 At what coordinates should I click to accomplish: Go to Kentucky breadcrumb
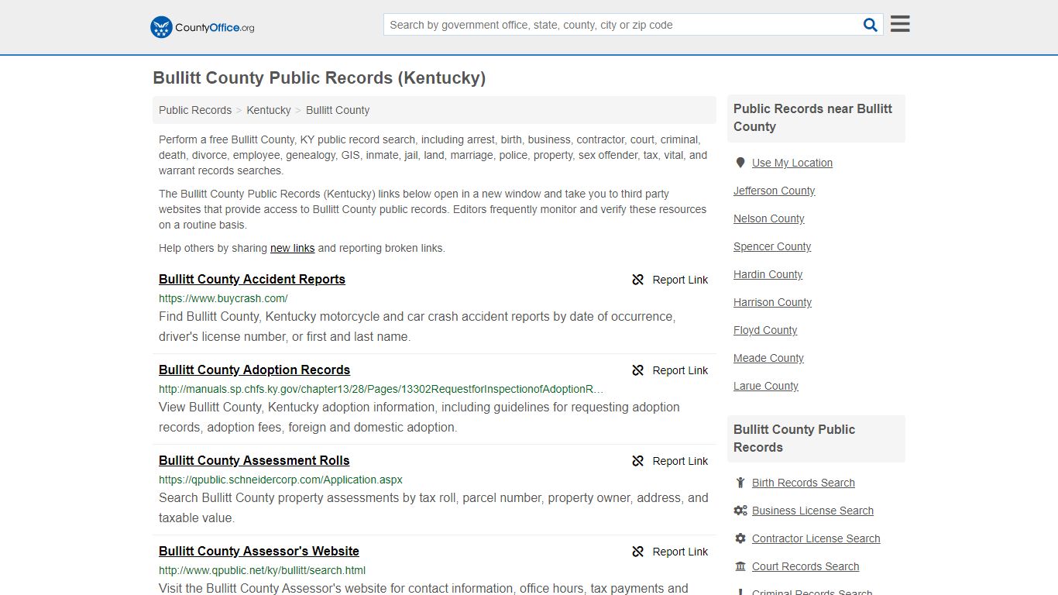269,110
